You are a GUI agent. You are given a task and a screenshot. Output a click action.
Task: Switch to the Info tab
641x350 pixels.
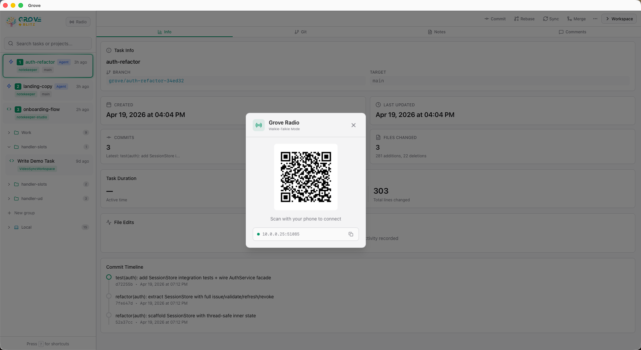tap(165, 32)
